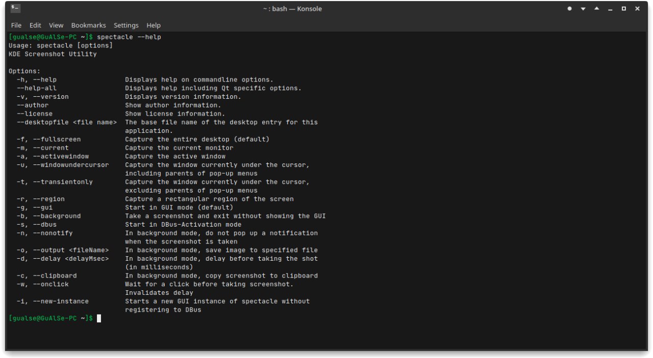Screen dimensions: 653x358
Task: Click the 'KDE Screenshot Utility' line
Action: (53, 54)
